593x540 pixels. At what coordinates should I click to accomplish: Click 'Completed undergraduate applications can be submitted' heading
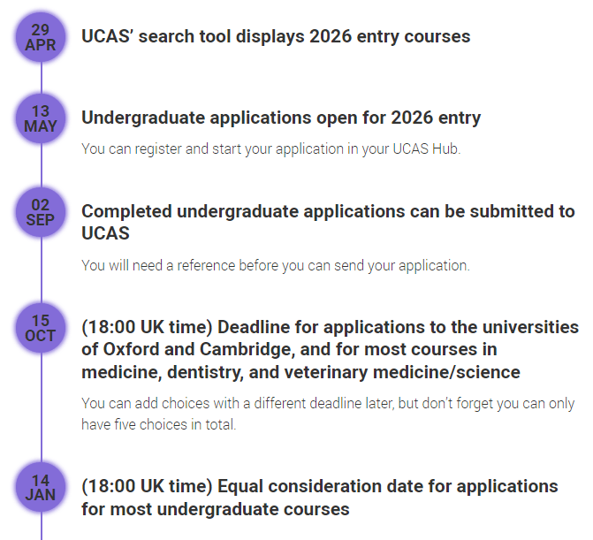point(328,222)
